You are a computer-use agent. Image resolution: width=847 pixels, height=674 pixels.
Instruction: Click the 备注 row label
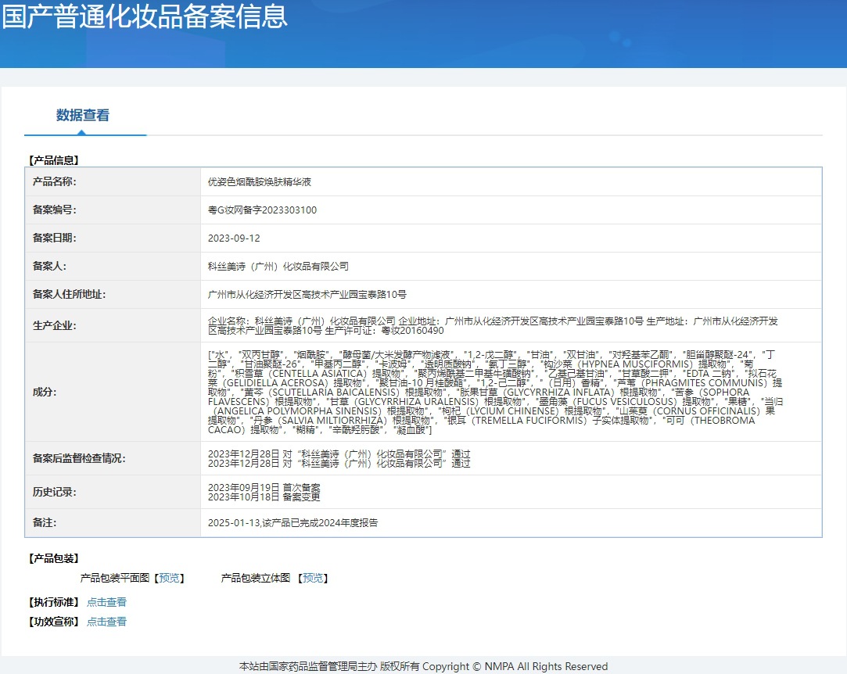pos(45,522)
